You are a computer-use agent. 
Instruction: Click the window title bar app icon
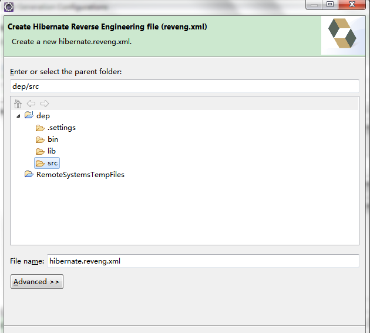coord(9,6)
